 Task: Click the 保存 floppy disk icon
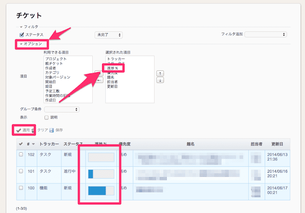point(51,130)
